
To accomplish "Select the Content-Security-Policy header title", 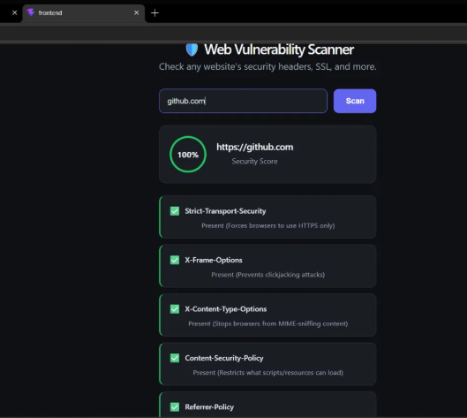I will tap(224, 358).
